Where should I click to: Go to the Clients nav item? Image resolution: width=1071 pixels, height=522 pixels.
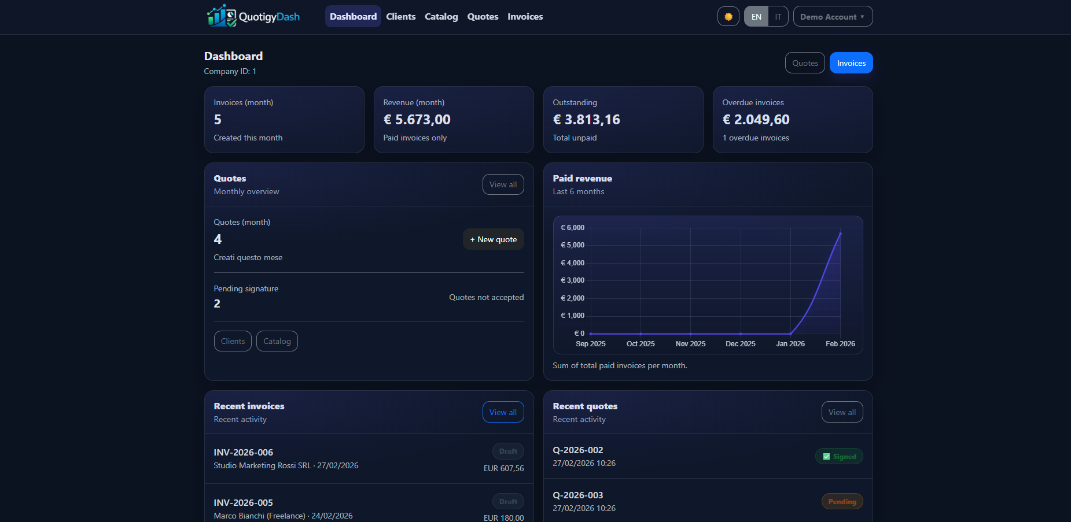401,17
